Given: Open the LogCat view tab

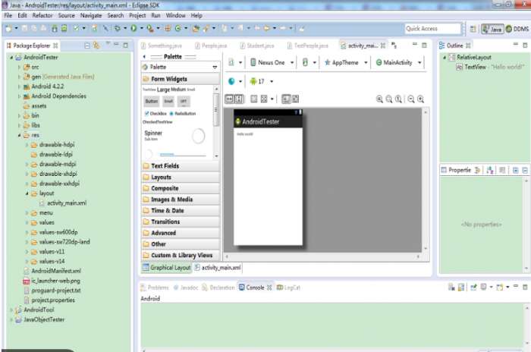Looking at the screenshot, I should point(288,288).
